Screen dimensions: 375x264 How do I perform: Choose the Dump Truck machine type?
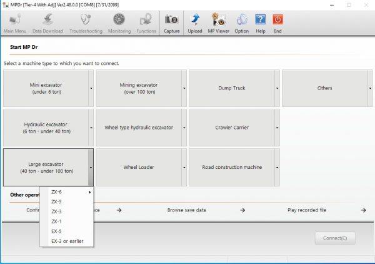232,88
